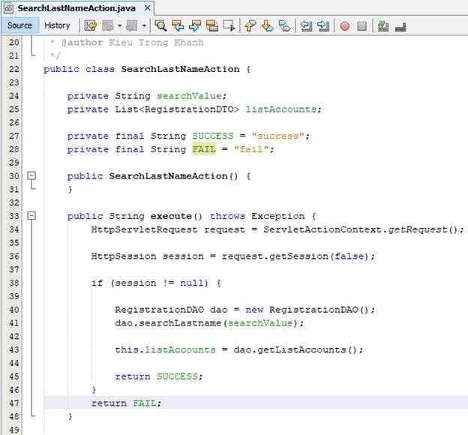Collapse the execute method fold at line 33
The width and height of the screenshot is (468, 435).
click(x=31, y=215)
